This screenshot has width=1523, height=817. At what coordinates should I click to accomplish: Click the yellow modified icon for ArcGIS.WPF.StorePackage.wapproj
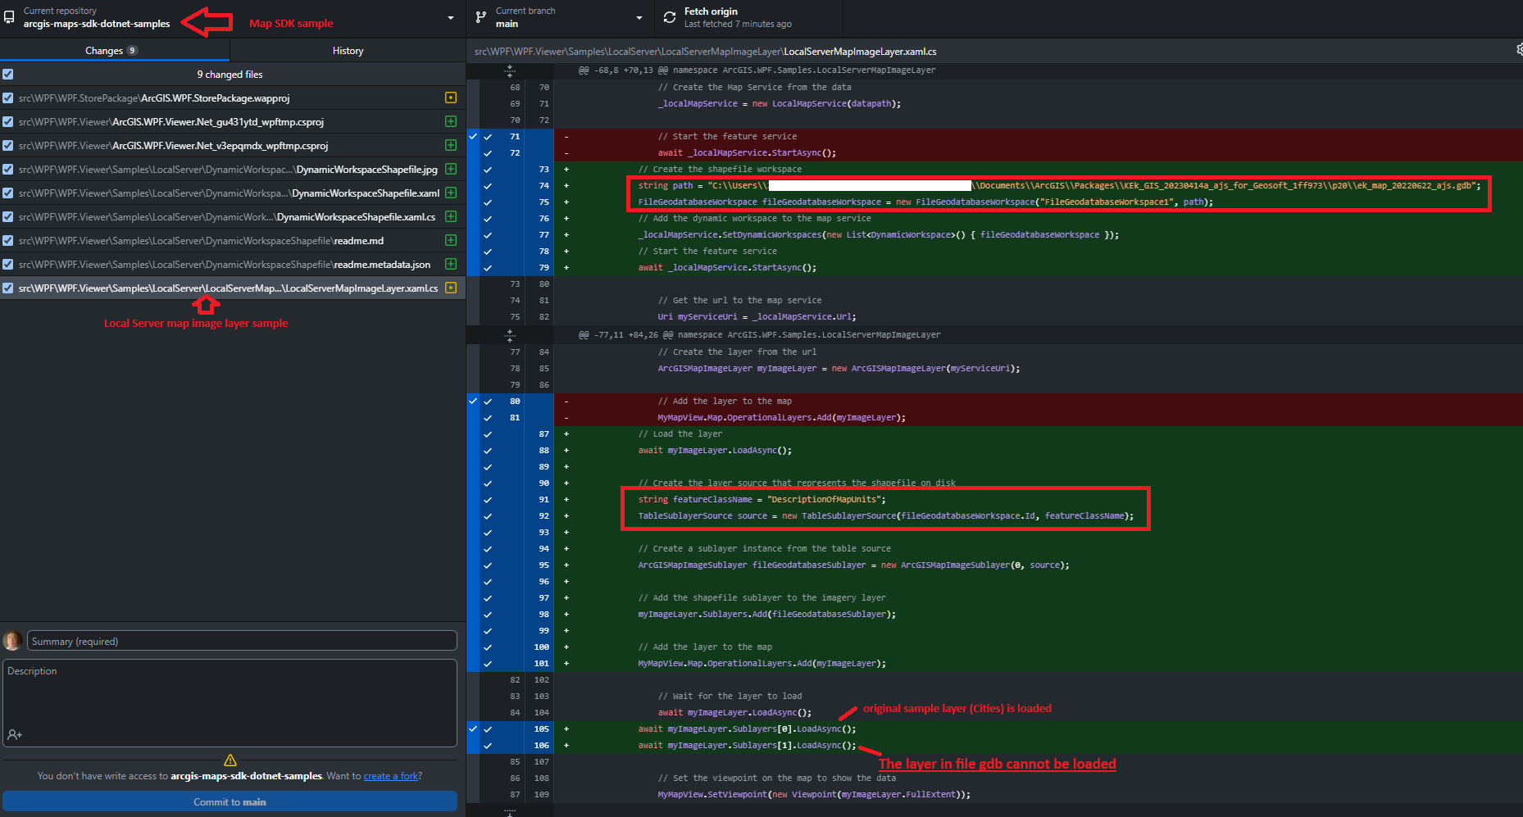451,98
